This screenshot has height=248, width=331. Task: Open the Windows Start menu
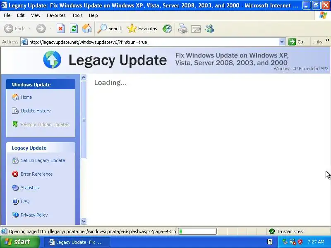19,242
